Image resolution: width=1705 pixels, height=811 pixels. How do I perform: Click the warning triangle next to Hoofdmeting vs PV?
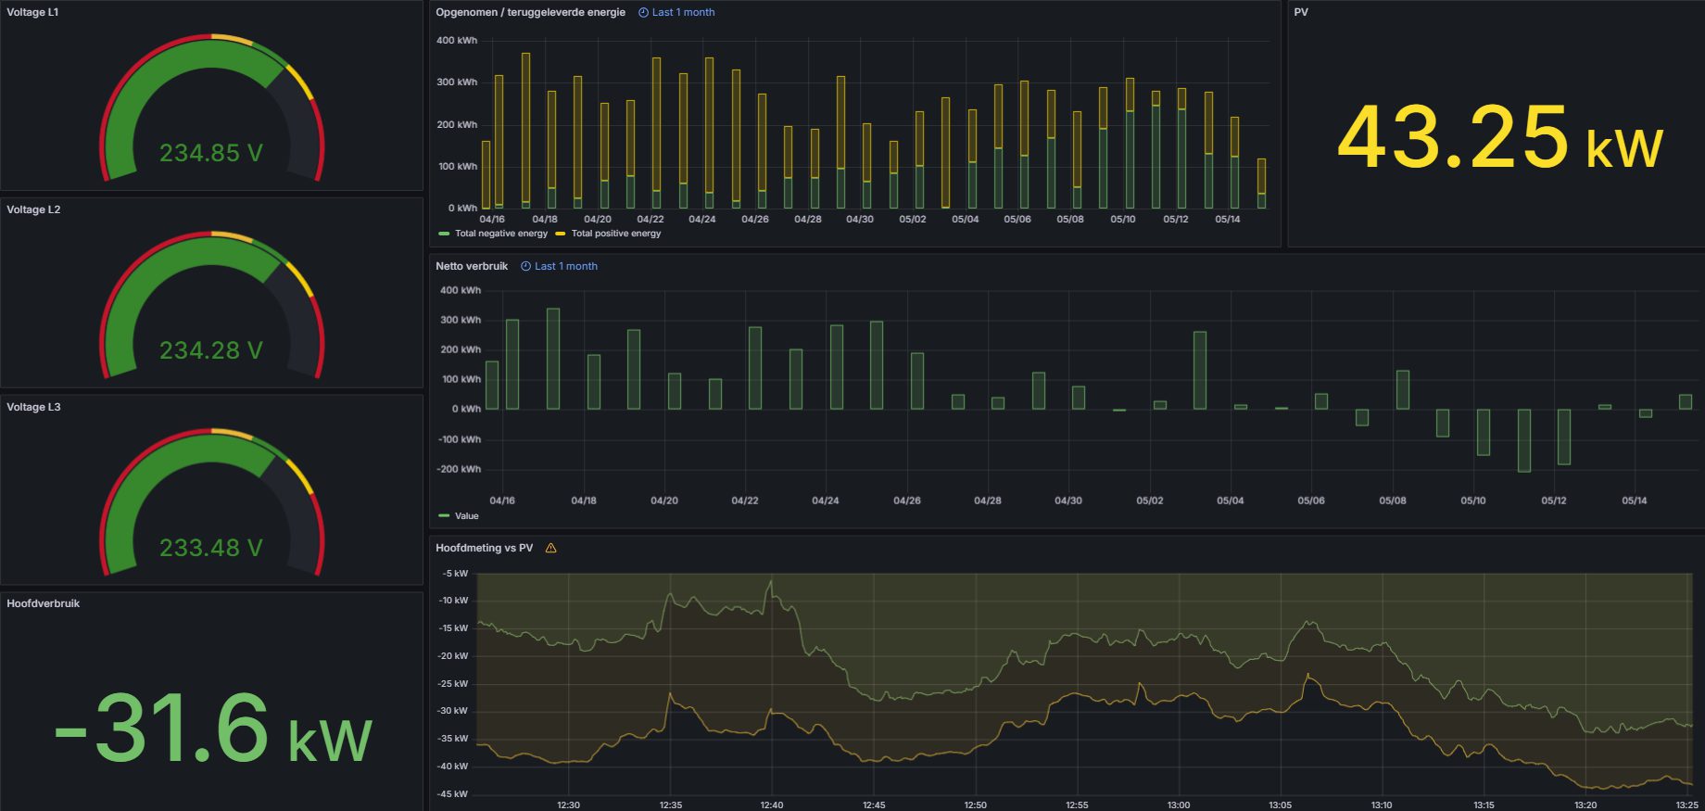point(551,549)
